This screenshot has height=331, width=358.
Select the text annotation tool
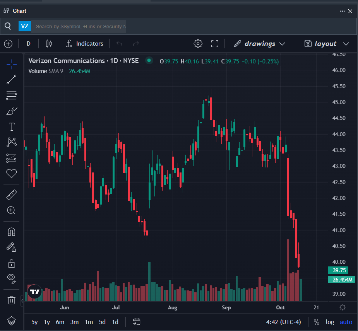coord(12,127)
